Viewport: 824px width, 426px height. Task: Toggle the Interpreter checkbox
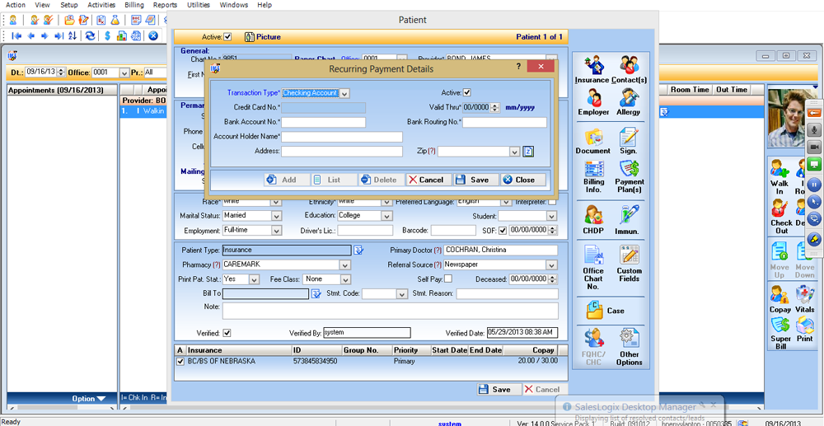point(552,202)
